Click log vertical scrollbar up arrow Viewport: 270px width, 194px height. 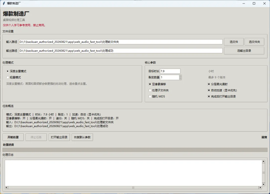click(x=263, y=161)
